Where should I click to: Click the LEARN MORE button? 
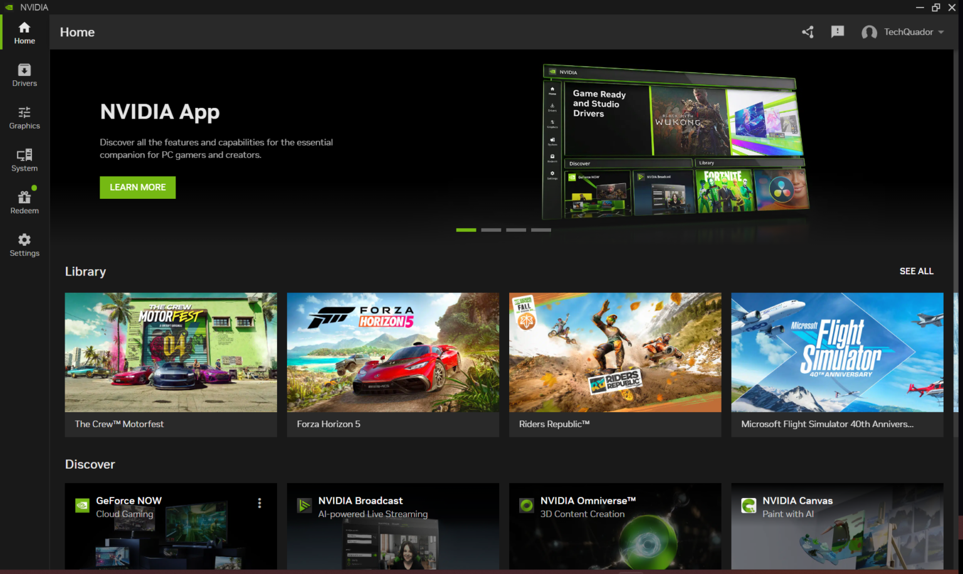(137, 187)
